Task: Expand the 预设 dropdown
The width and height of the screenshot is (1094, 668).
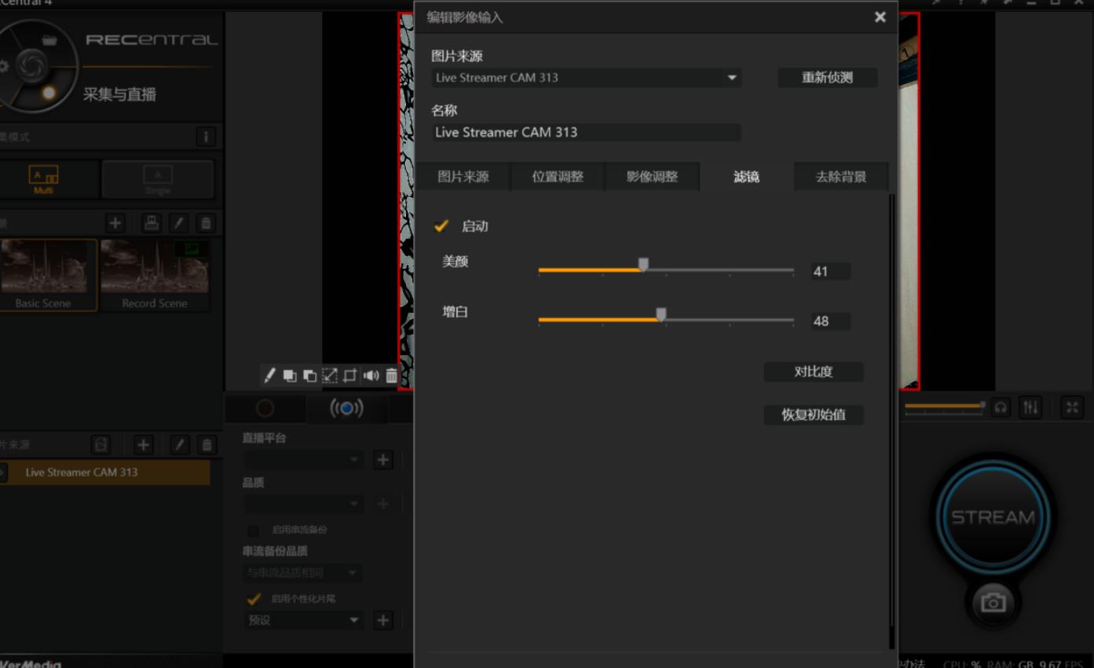Action: (303, 620)
